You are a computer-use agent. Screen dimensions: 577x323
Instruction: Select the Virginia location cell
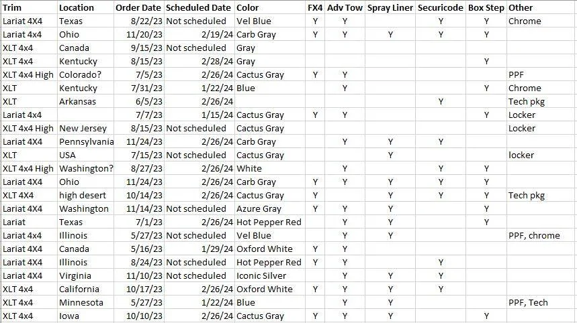[x=85, y=275]
